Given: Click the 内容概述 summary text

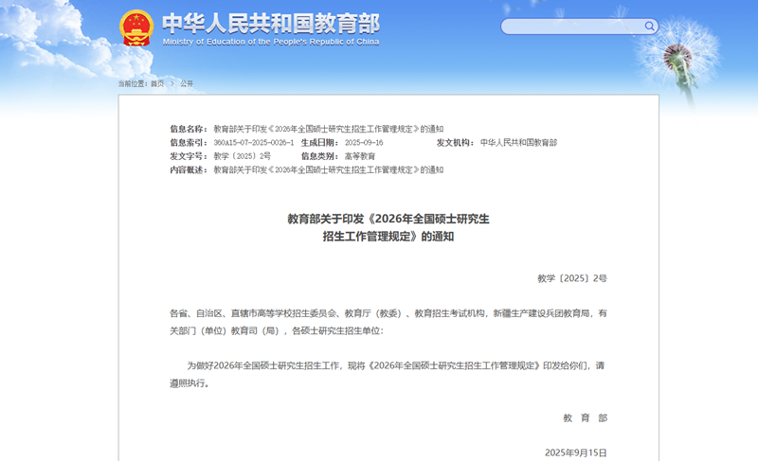Looking at the screenshot, I should (328, 170).
